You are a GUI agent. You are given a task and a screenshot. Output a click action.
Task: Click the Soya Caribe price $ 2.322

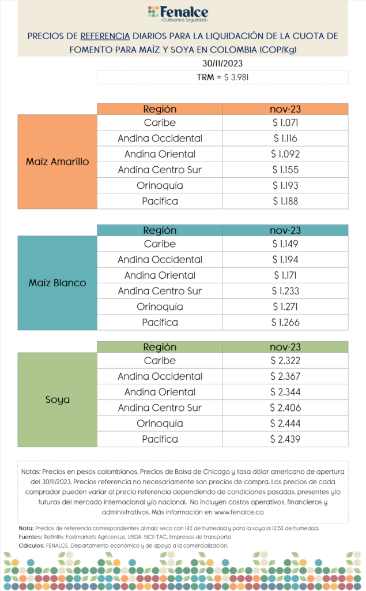(285, 361)
